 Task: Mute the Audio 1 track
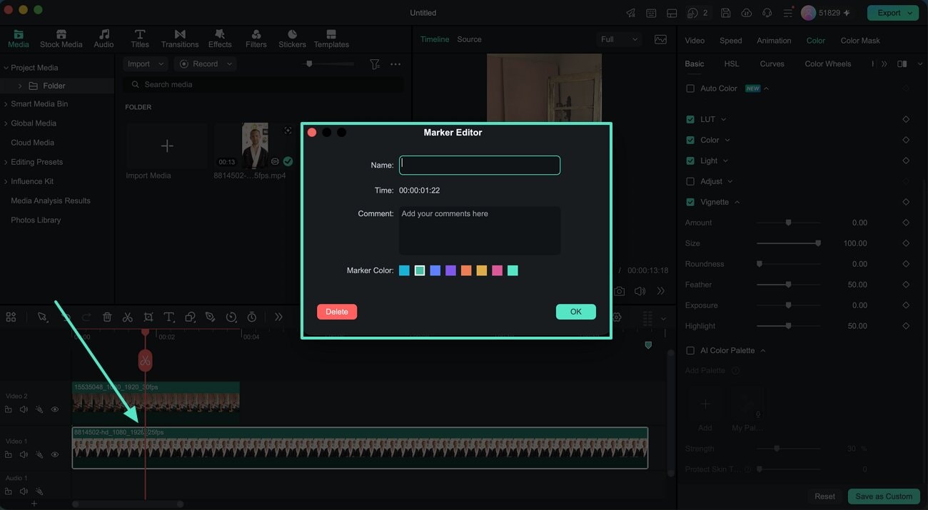tap(24, 491)
